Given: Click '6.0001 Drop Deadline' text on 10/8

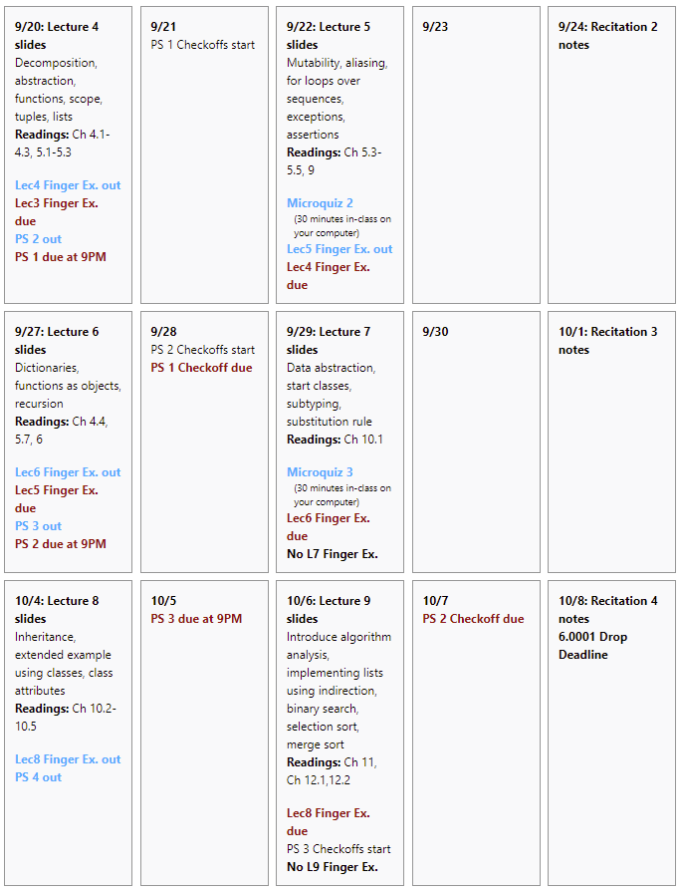Looking at the screenshot, I should click(592, 646).
